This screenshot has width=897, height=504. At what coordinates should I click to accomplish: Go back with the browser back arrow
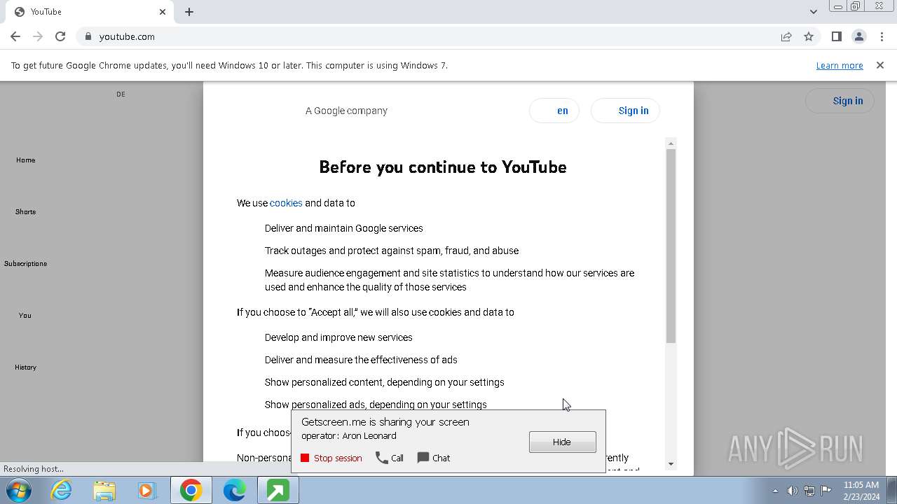point(15,36)
